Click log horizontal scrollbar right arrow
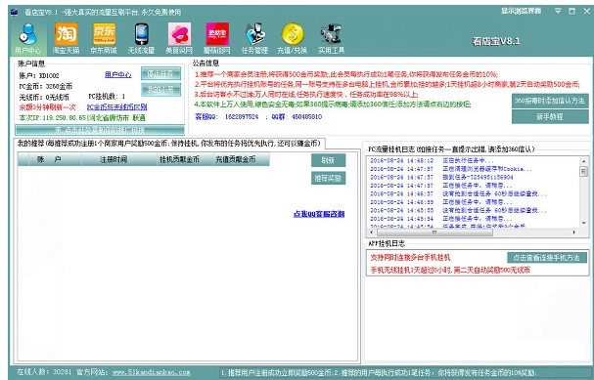Image resolution: width=594 pixels, height=380 pixels. [574, 232]
